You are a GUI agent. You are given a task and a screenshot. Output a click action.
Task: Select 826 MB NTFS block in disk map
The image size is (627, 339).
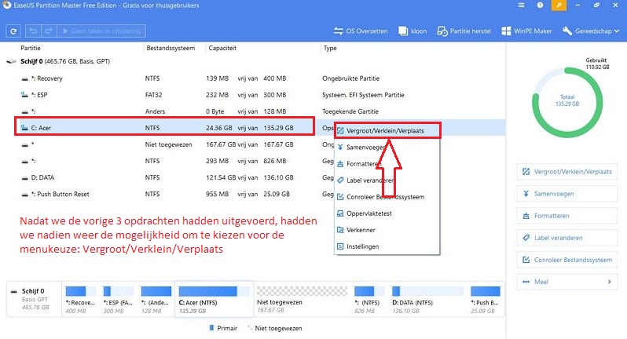369,300
